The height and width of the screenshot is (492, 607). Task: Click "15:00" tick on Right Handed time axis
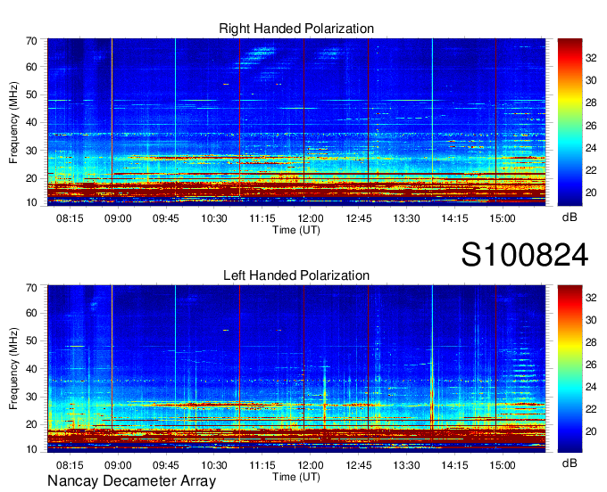point(503,218)
